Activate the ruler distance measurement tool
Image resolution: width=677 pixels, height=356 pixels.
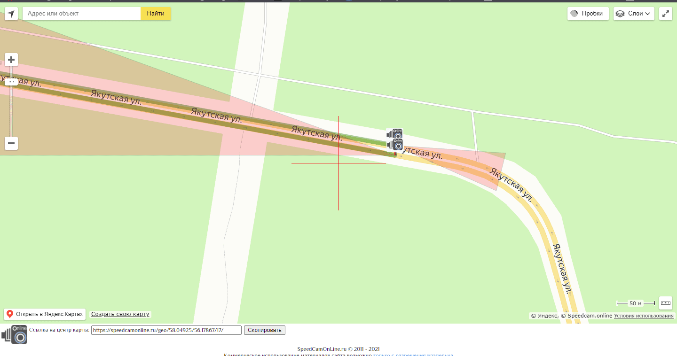pyautogui.click(x=666, y=303)
